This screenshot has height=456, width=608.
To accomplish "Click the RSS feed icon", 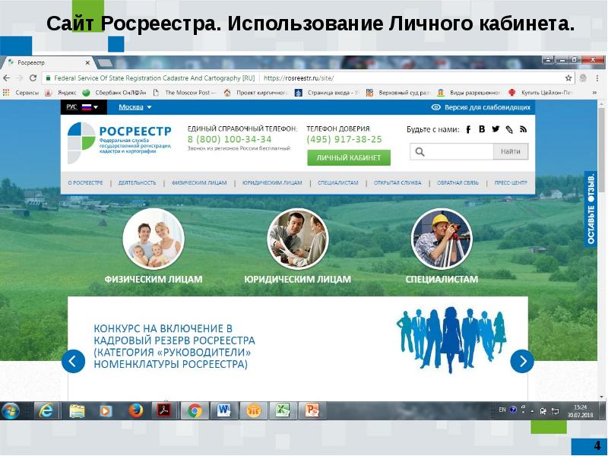I will click(x=524, y=128).
